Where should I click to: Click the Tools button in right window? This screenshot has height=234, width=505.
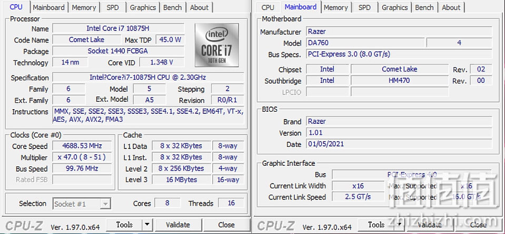376,225
